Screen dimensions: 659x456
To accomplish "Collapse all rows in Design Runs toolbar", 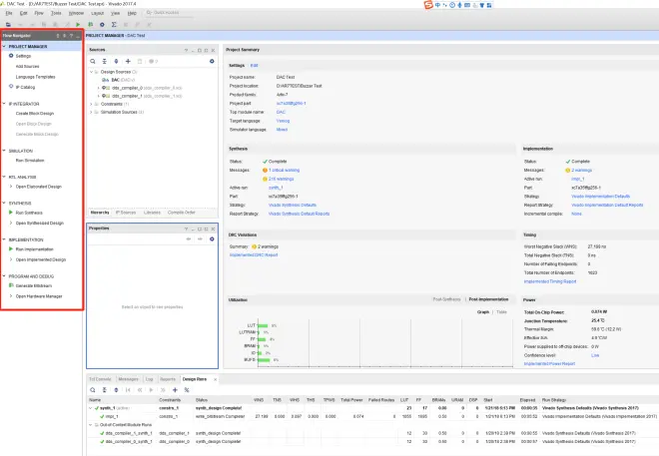I will point(105,390).
